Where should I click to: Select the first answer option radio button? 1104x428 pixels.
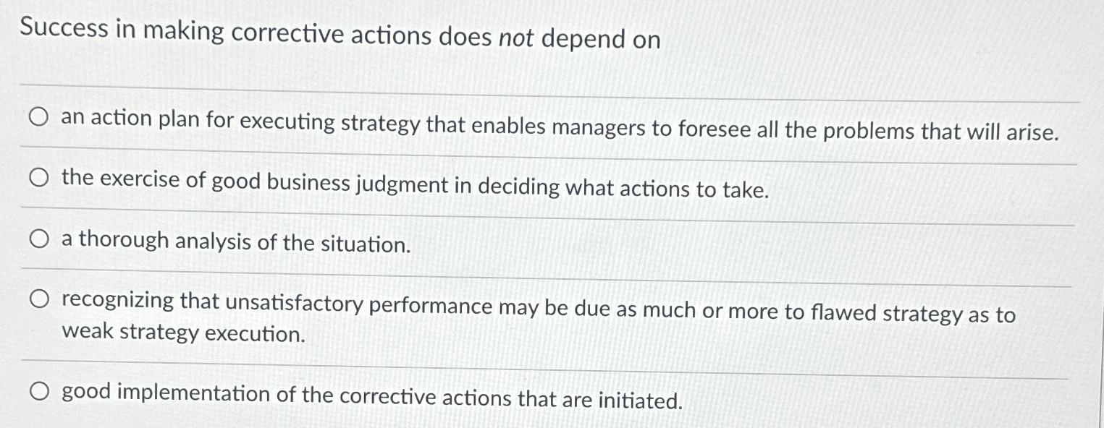point(38,119)
